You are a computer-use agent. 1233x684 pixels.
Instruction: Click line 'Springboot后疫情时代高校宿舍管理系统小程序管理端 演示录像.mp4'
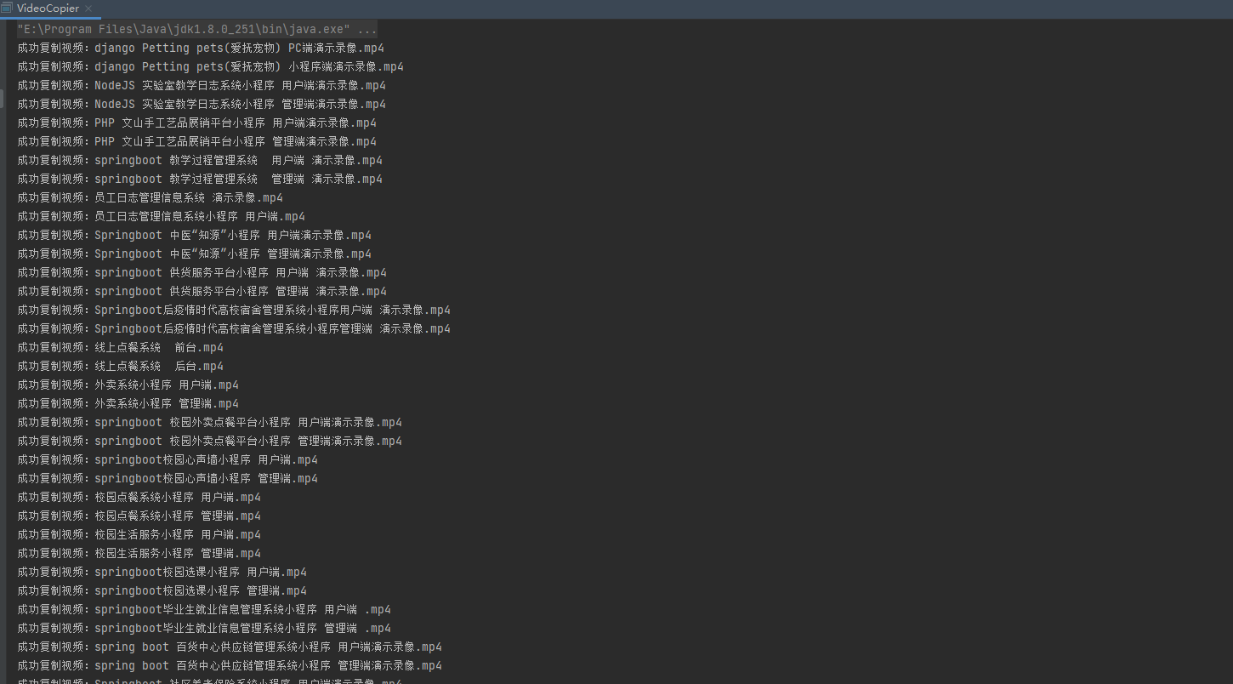coord(234,328)
